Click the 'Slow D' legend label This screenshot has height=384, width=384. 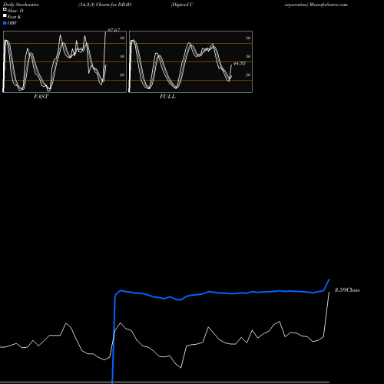[15, 11]
